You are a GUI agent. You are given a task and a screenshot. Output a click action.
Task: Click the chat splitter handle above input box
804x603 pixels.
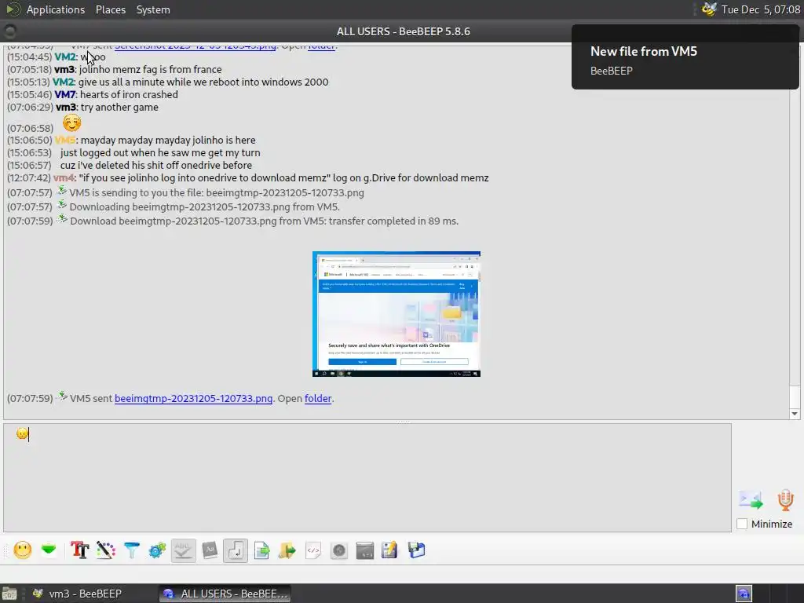[402, 422]
